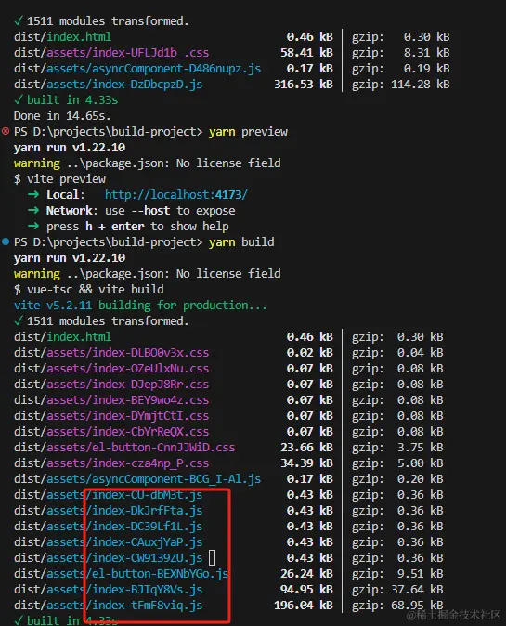Open index-cza4np_P.css file path

pyautogui.click(x=111, y=463)
